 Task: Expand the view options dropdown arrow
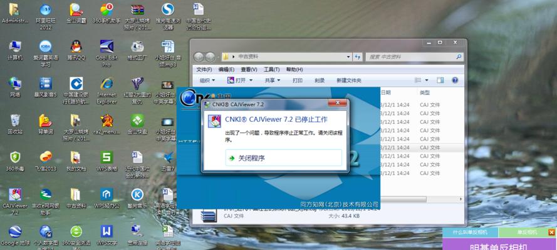[427, 81]
